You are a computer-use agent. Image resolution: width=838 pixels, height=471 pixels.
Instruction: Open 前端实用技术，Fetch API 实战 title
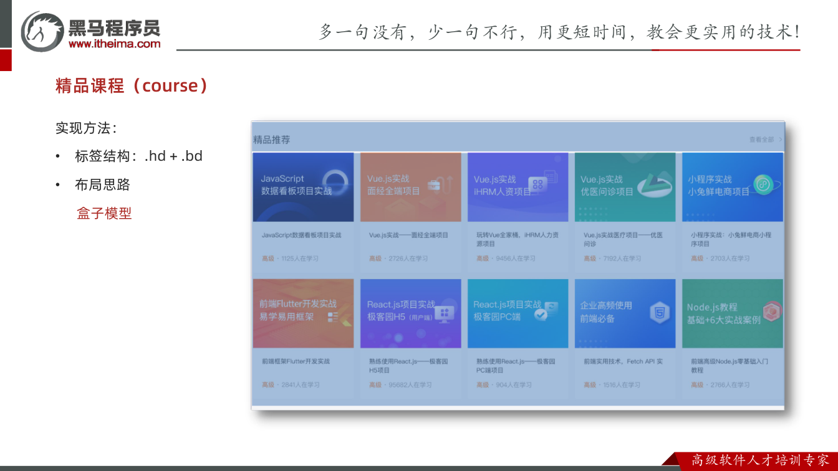click(x=624, y=361)
